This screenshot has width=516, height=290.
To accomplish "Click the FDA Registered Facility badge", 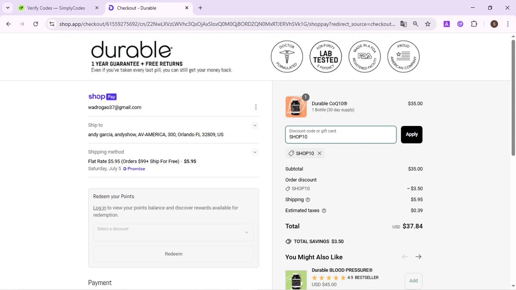I will tap(365, 56).
